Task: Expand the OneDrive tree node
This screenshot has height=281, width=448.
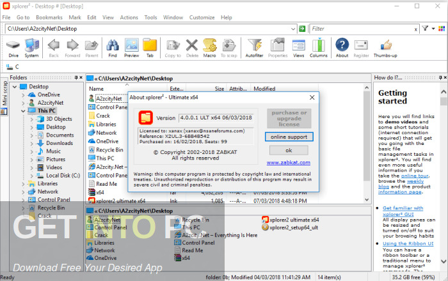Action: (x=23, y=95)
